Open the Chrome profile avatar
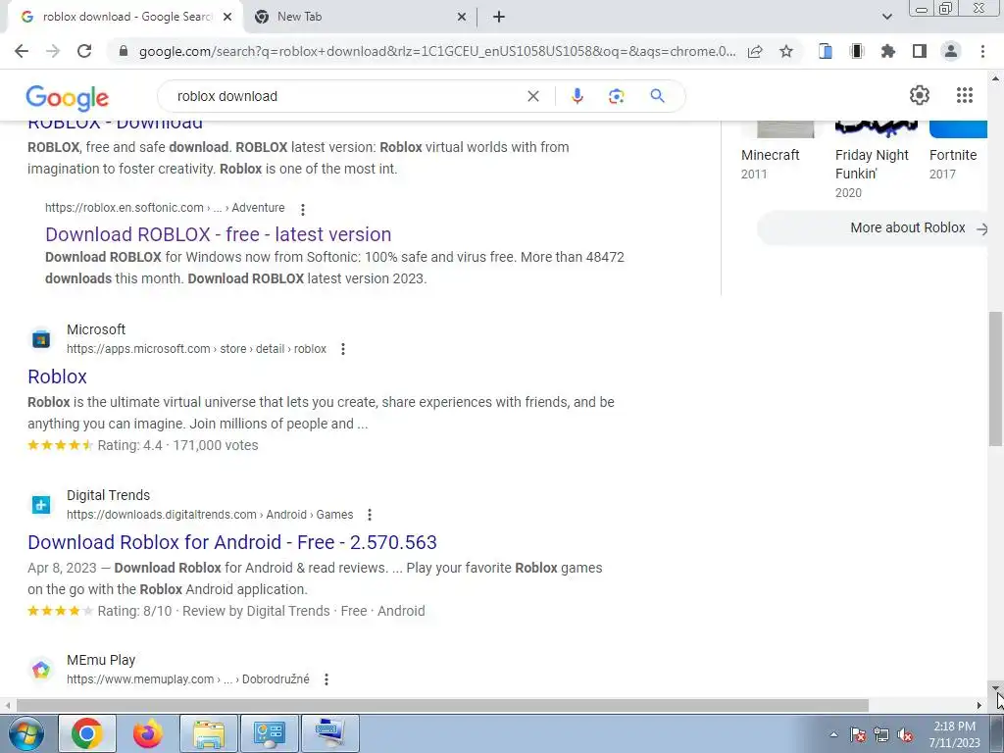 pos(951,51)
